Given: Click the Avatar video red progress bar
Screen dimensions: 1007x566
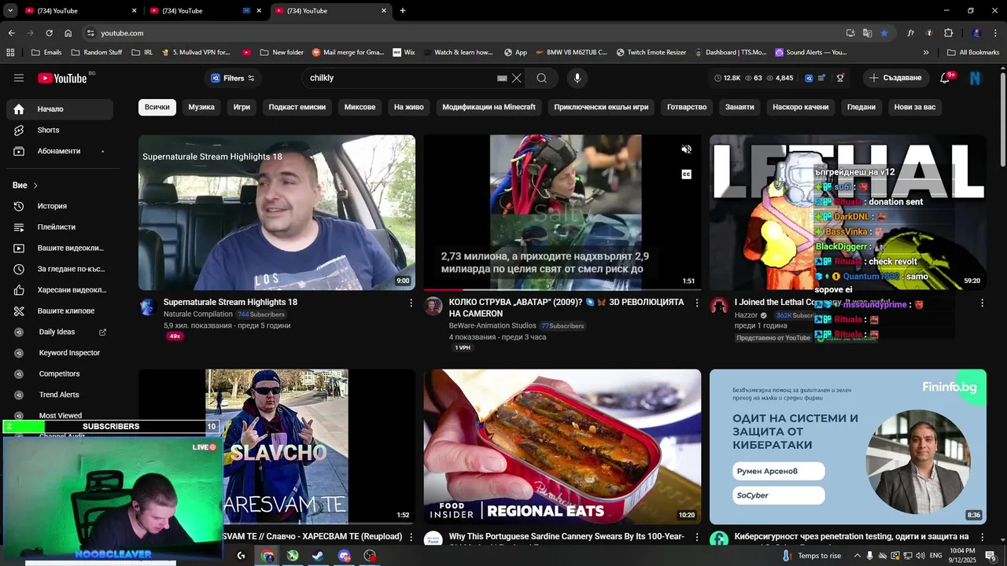Looking at the screenshot, I should coord(562,289).
